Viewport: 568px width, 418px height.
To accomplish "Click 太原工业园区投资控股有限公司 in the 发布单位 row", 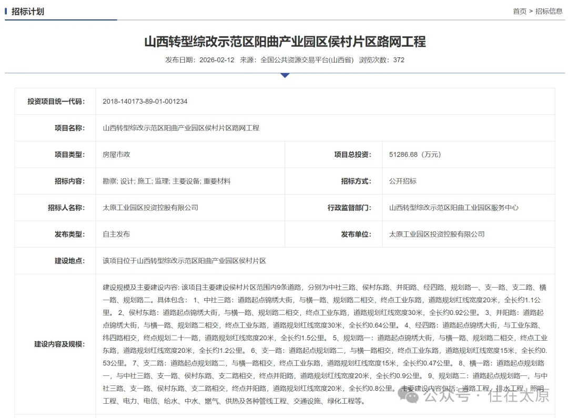I will [x=437, y=235].
